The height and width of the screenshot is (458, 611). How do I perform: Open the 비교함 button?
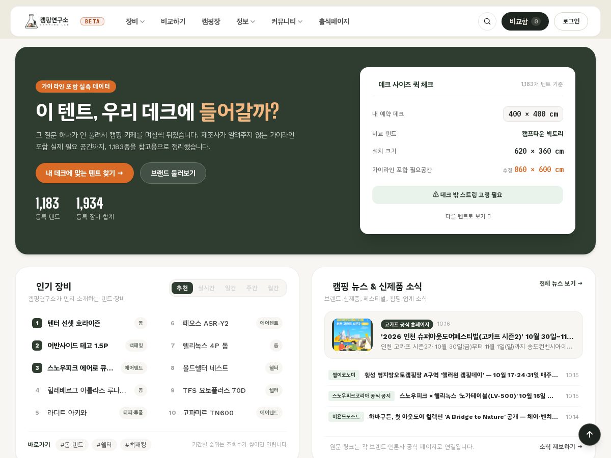point(525,21)
